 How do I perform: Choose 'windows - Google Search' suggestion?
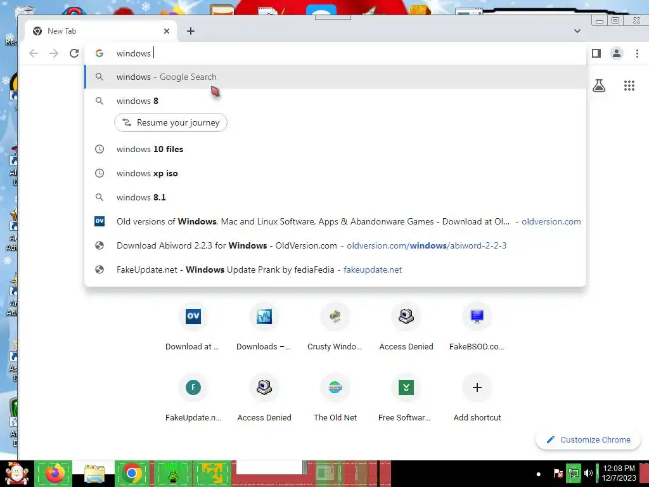click(x=335, y=77)
